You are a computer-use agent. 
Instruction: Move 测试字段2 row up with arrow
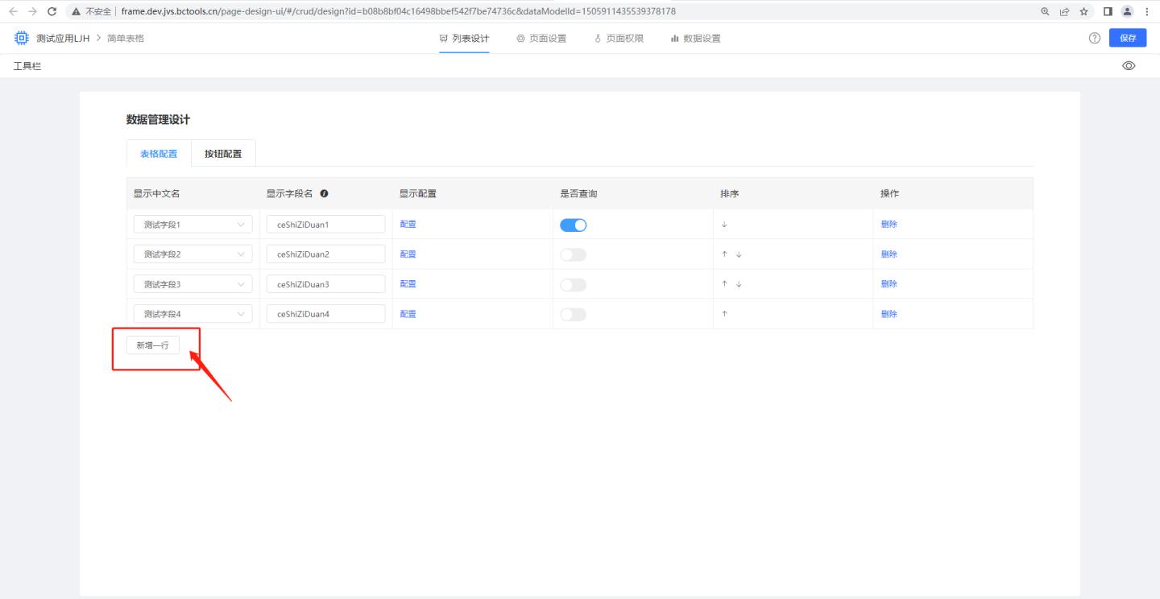(x=724, y=254)
